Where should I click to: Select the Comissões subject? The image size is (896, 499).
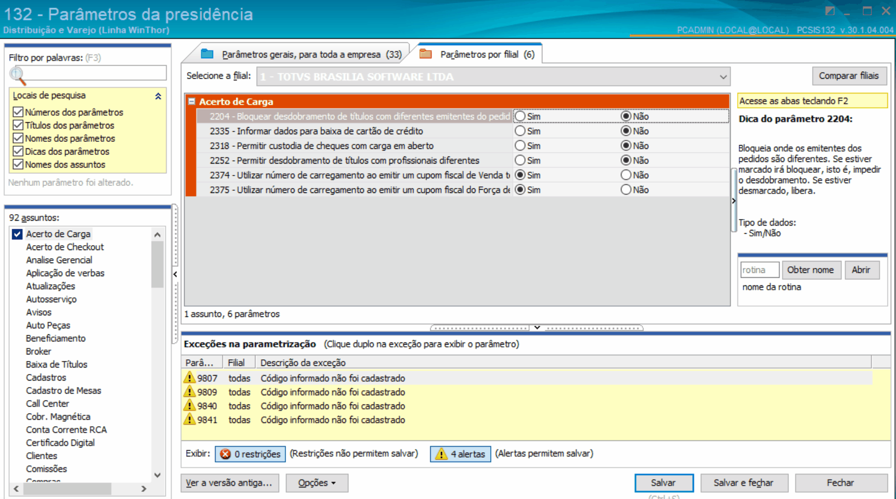point(46,469)
